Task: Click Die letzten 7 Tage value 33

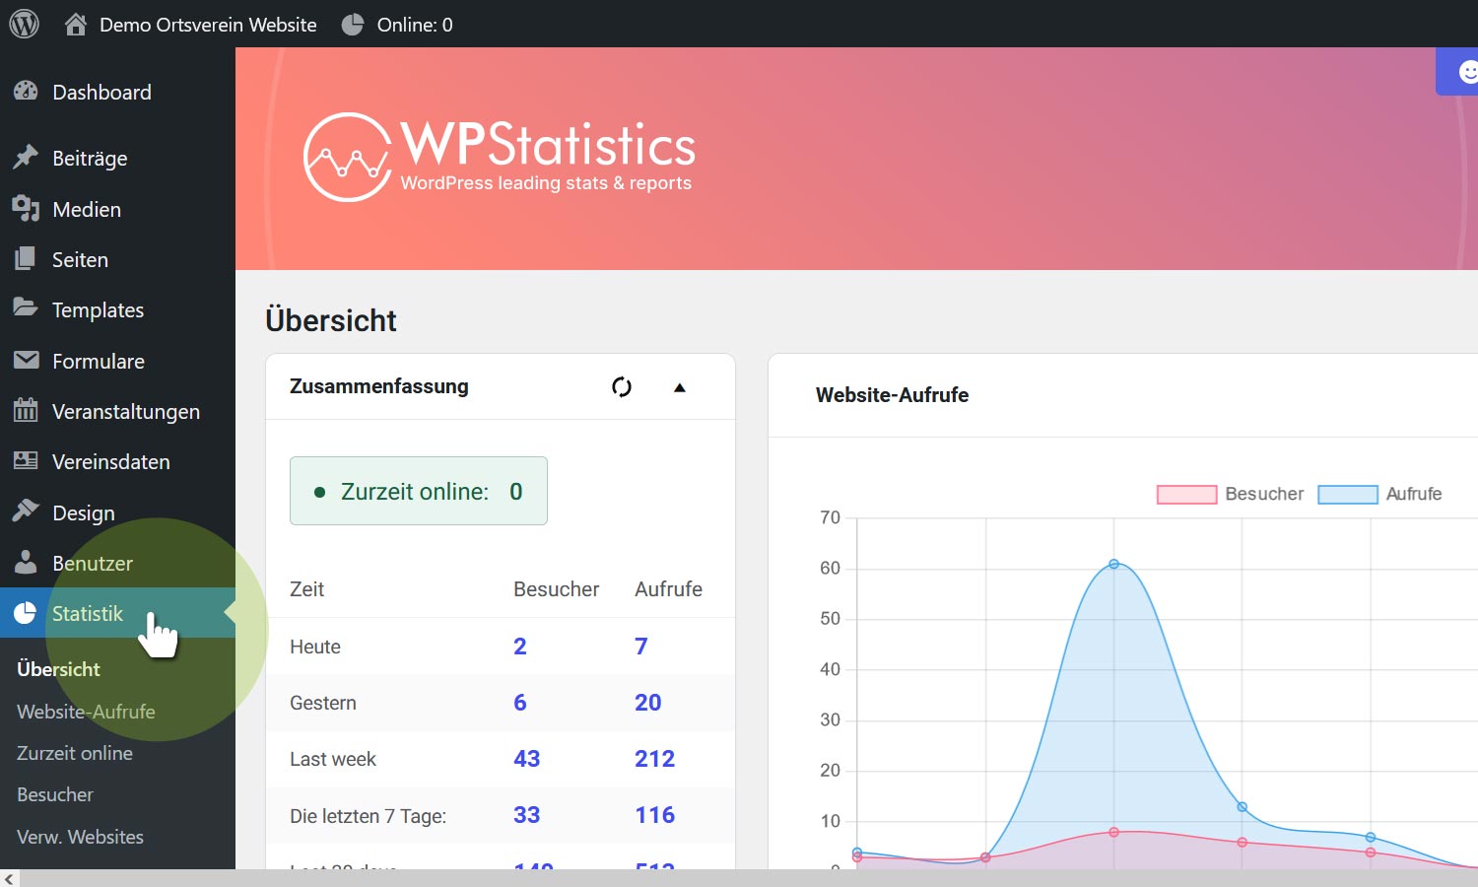Action: (527, 815)
